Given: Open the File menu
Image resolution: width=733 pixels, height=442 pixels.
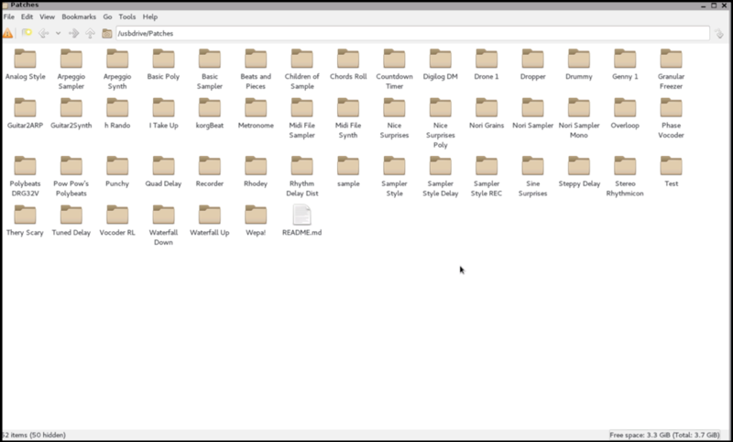Looking at the screenshot, I should coord(9,17).
